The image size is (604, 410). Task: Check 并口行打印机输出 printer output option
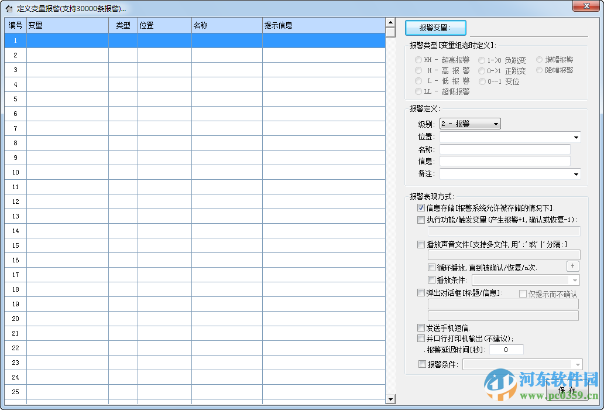(x=421, y=338)
